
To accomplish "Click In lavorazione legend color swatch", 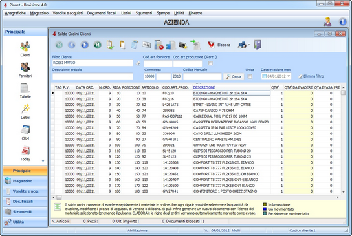I will tap(265, 204).
